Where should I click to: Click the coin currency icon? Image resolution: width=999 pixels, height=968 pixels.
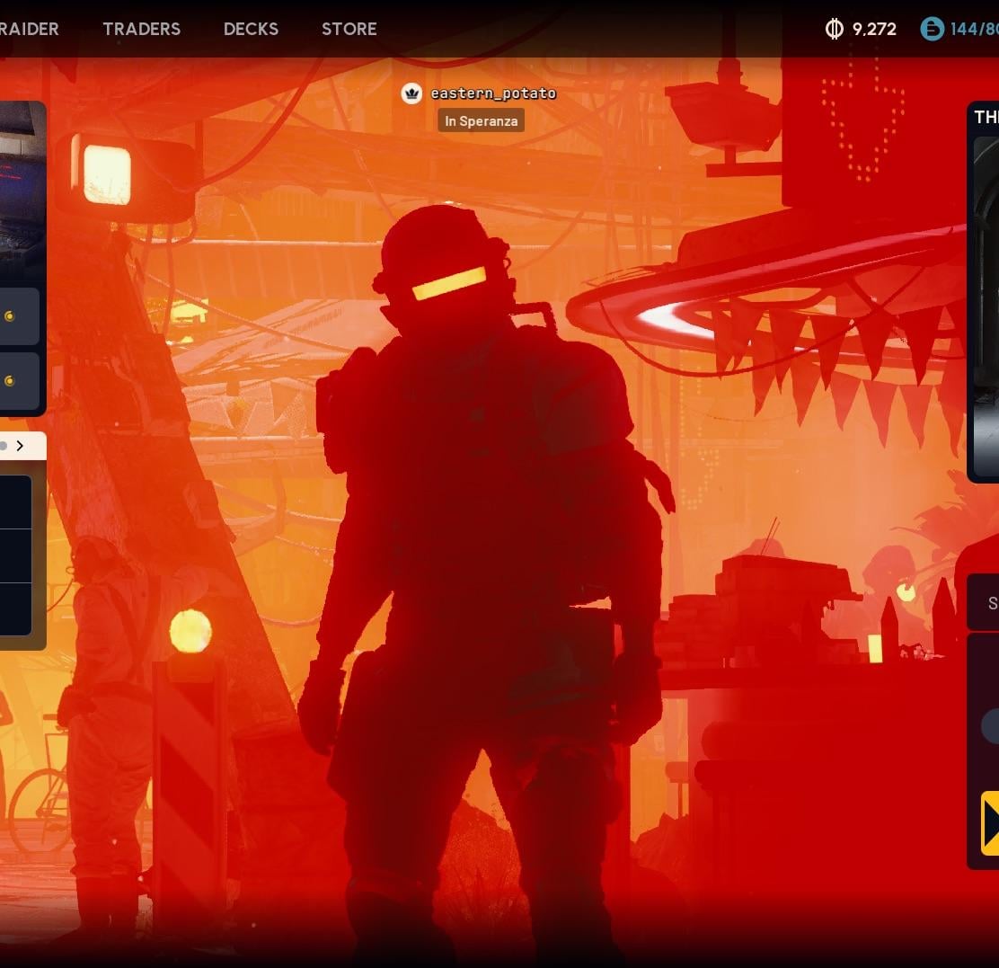click(x=834, y=29)
